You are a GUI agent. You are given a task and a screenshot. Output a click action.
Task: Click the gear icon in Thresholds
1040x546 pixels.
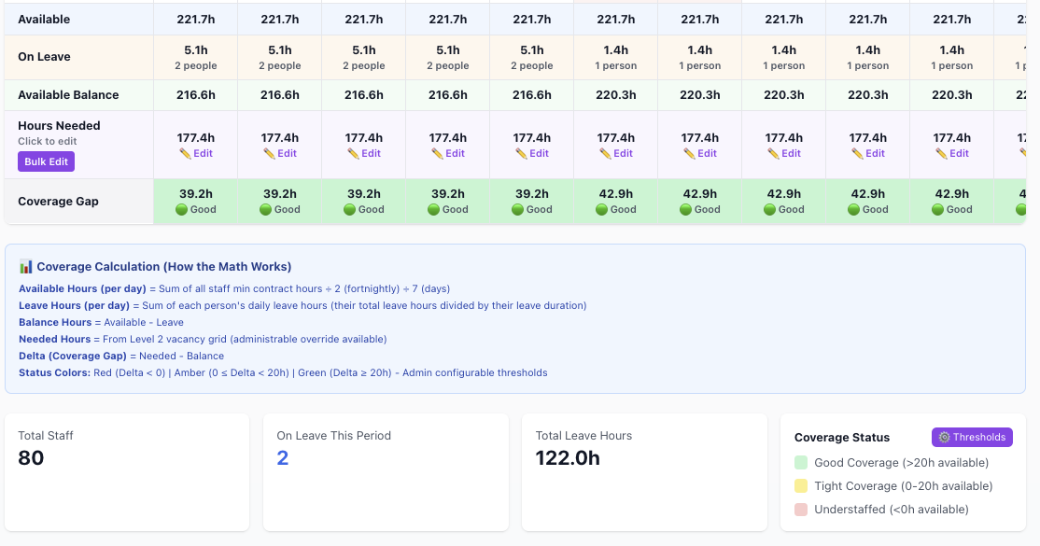(x=944, y=437)
